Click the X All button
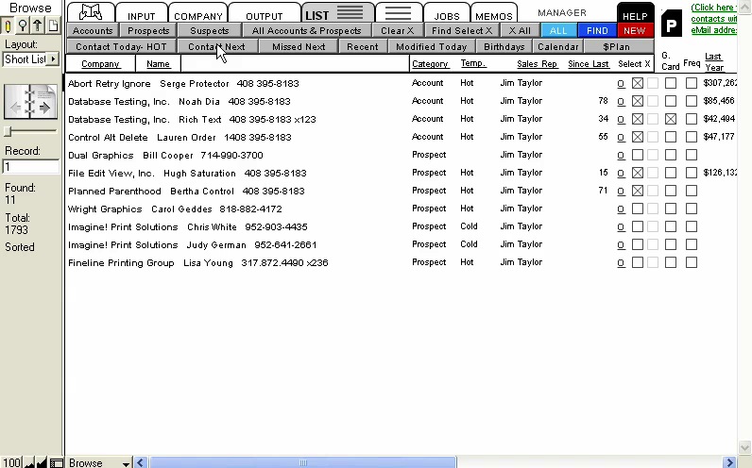 click(520, 30)
